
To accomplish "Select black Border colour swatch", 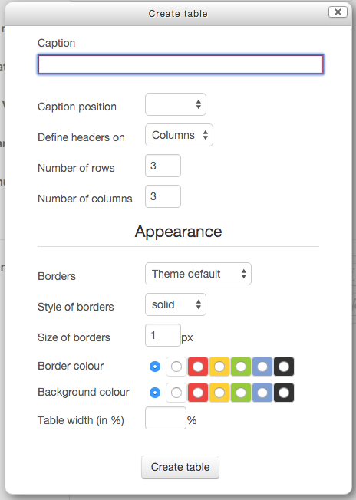I will (284, 367).
